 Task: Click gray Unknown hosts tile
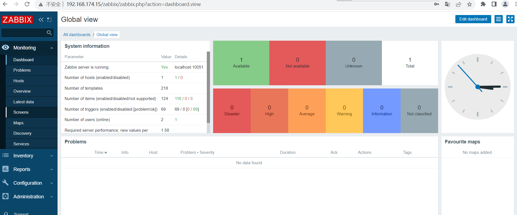click(354, 63)
